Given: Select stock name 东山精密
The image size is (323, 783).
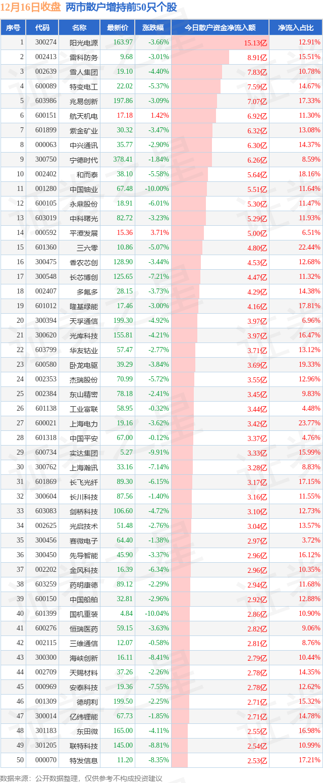Looking at the screenshot, I should [84, 394].
